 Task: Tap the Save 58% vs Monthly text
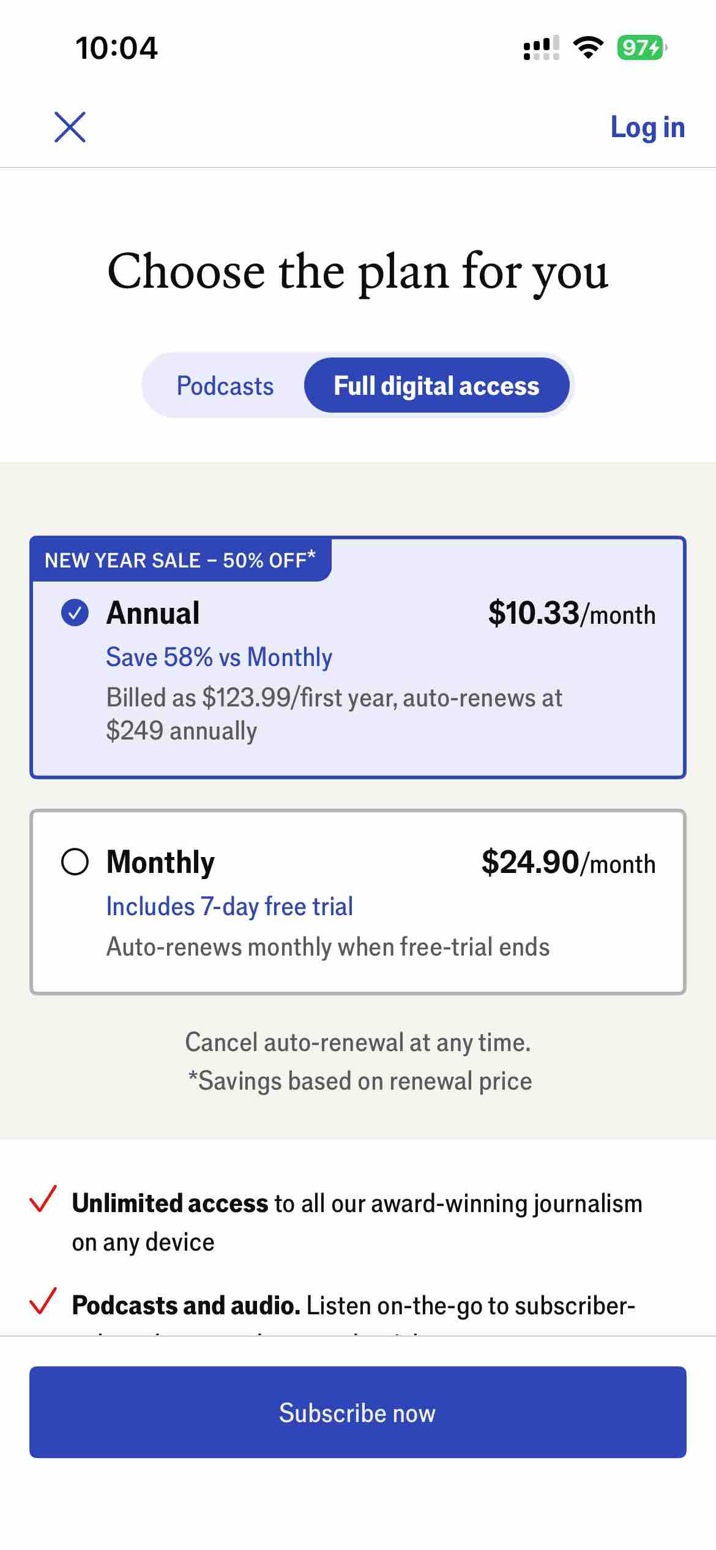pyautogui.click(x=219, y=657)
